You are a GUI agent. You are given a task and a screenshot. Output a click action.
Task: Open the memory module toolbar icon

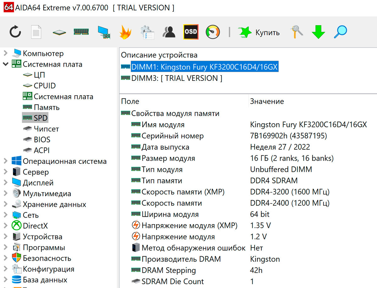point(81,31)
